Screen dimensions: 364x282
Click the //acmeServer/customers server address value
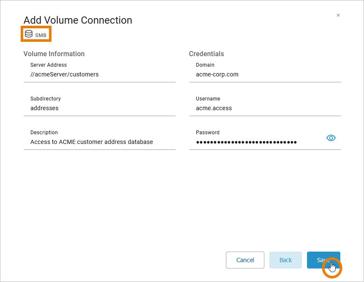[64, 74]
